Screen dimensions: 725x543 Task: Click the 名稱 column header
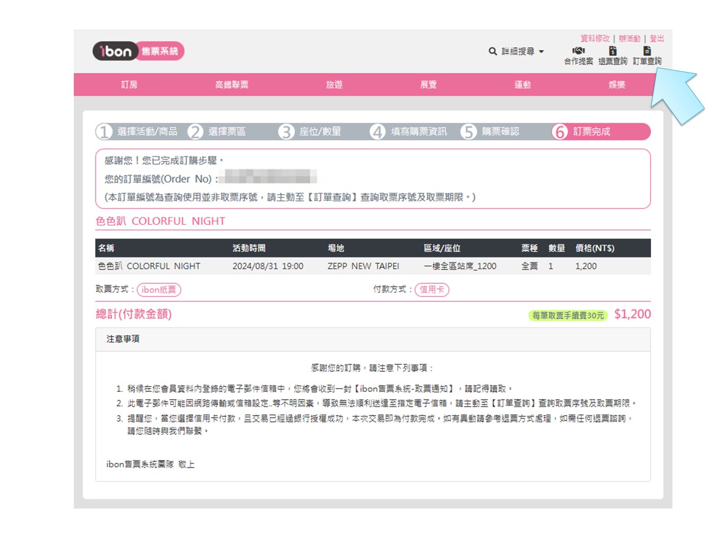106,248
